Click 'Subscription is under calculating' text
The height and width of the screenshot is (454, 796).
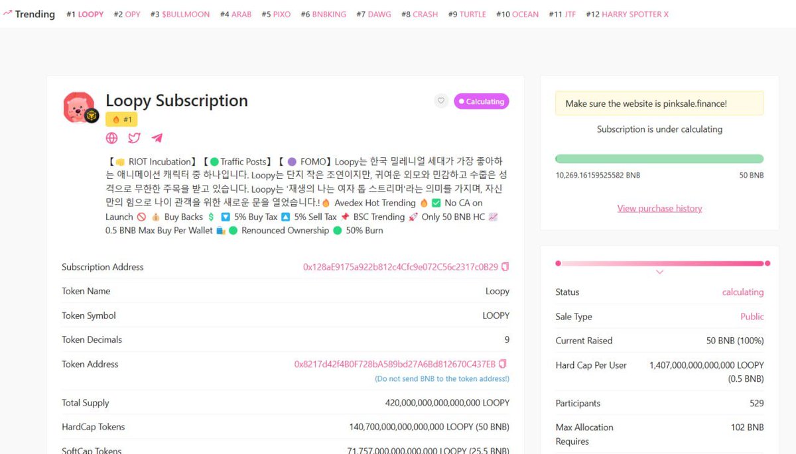[659, 129]
